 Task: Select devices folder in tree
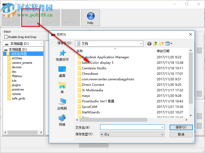point(17,67)
